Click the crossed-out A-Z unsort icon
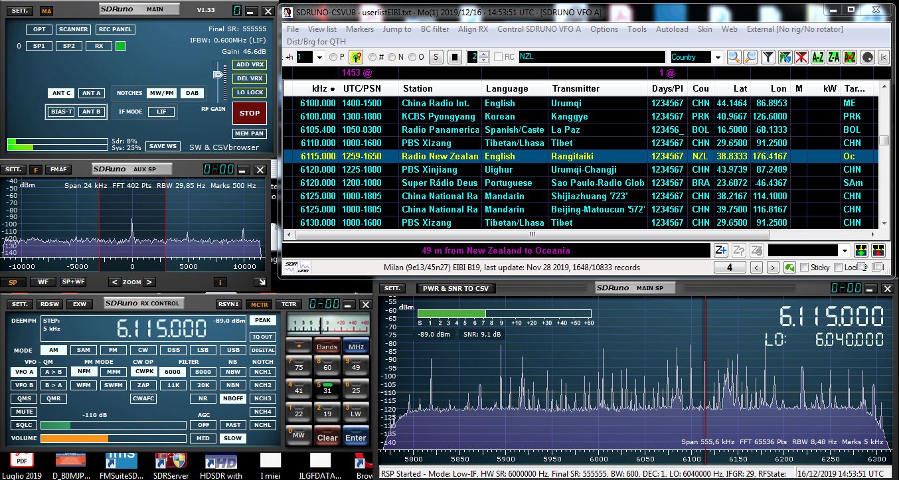The height and width of the screenshot is (480, 899). click(x=850, y=57)
